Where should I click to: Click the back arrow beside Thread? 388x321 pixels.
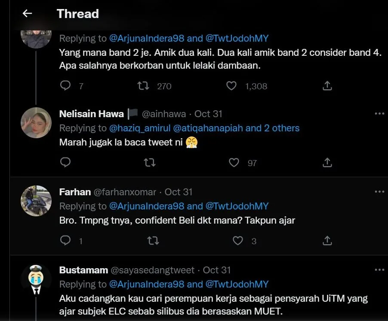28,14
